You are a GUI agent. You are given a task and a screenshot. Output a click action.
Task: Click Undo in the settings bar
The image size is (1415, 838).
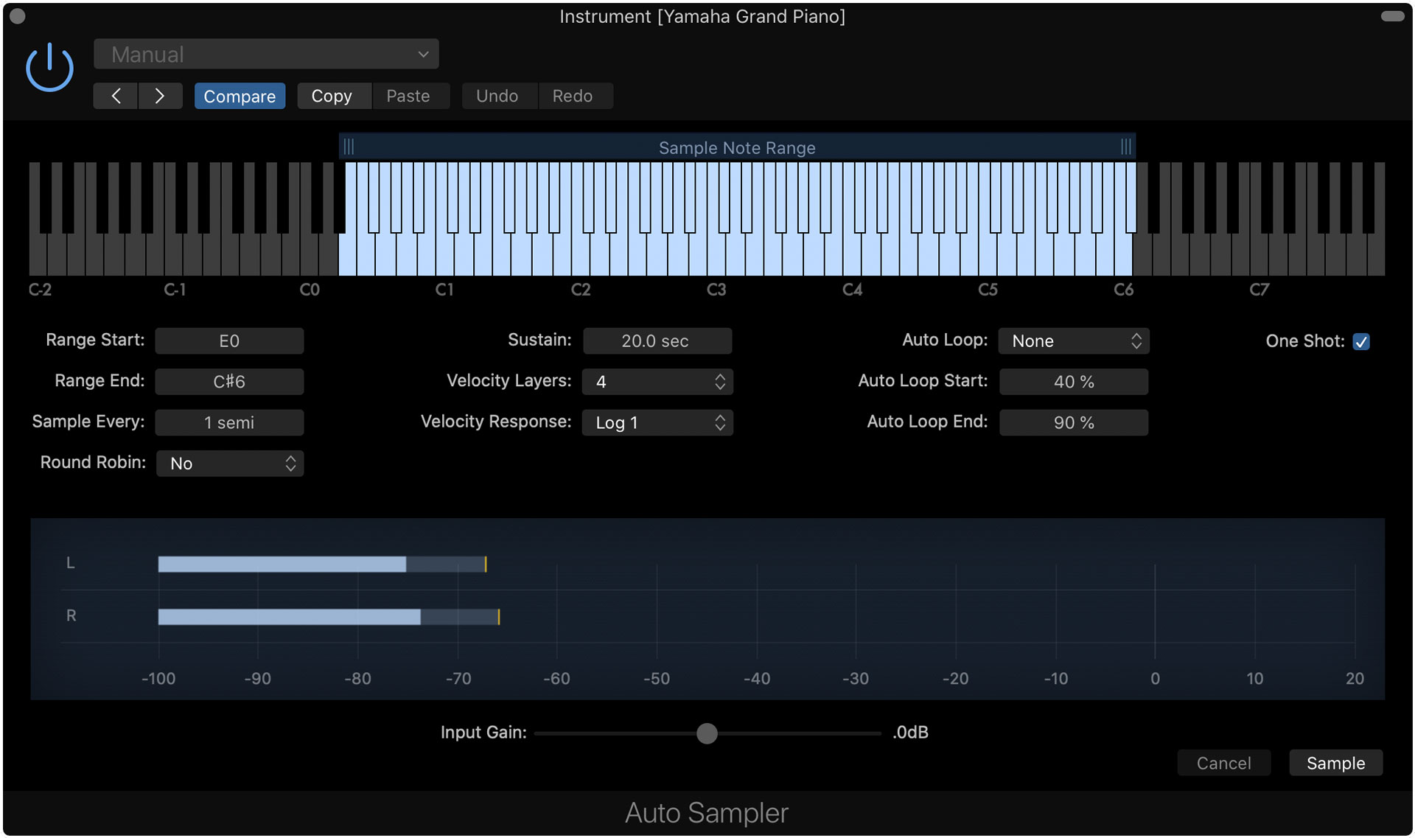497,96
